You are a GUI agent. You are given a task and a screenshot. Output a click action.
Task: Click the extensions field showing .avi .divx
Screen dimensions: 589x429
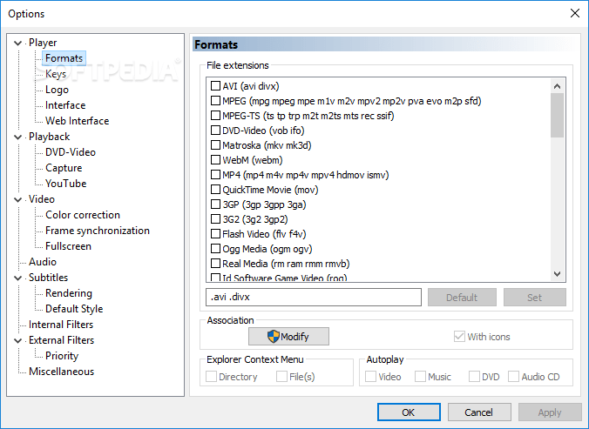point(314,297)
